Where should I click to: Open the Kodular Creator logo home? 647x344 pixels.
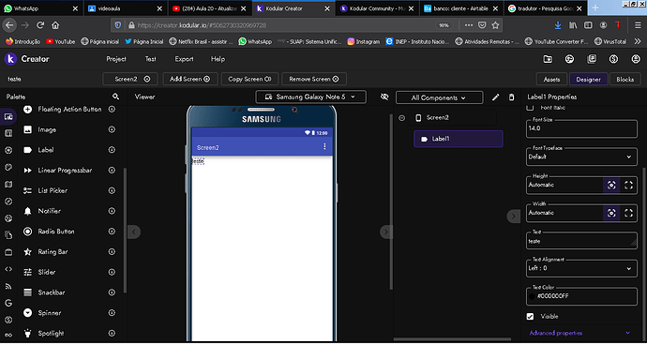10,59
